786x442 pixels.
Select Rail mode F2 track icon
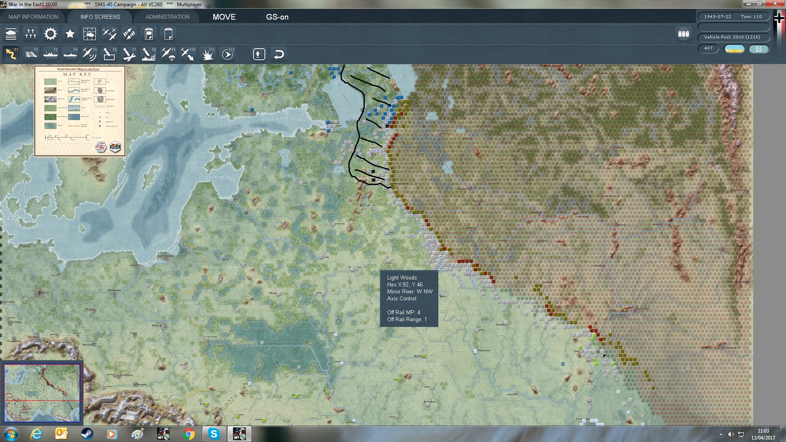[x=31, y=54]
